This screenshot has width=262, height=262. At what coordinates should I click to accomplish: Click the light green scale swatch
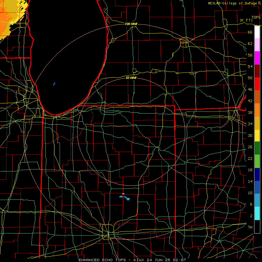[x=257, y=161]
